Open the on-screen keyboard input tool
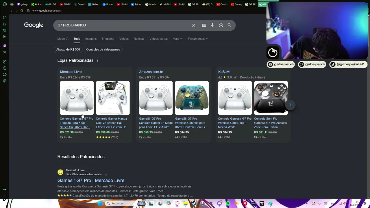 pyautogui.click(x=204, y=25)
